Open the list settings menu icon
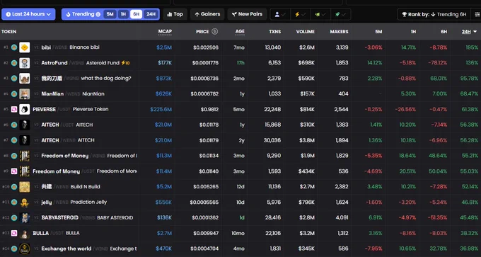 [x=477, y=14]
